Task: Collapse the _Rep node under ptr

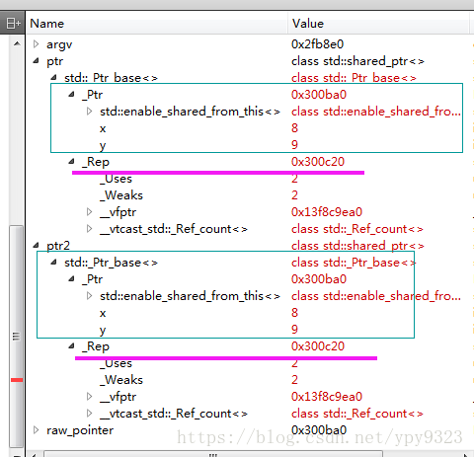Action: [x=71, y=161]
